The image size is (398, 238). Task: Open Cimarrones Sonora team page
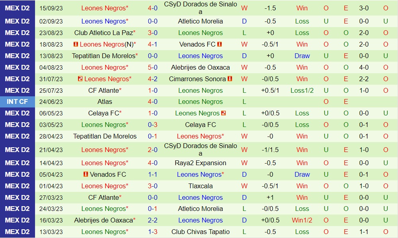(197, 79)
